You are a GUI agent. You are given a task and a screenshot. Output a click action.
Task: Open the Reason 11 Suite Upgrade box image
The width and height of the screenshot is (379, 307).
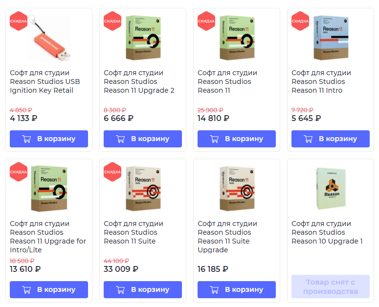pyautogui.click(x=237, y=189)
